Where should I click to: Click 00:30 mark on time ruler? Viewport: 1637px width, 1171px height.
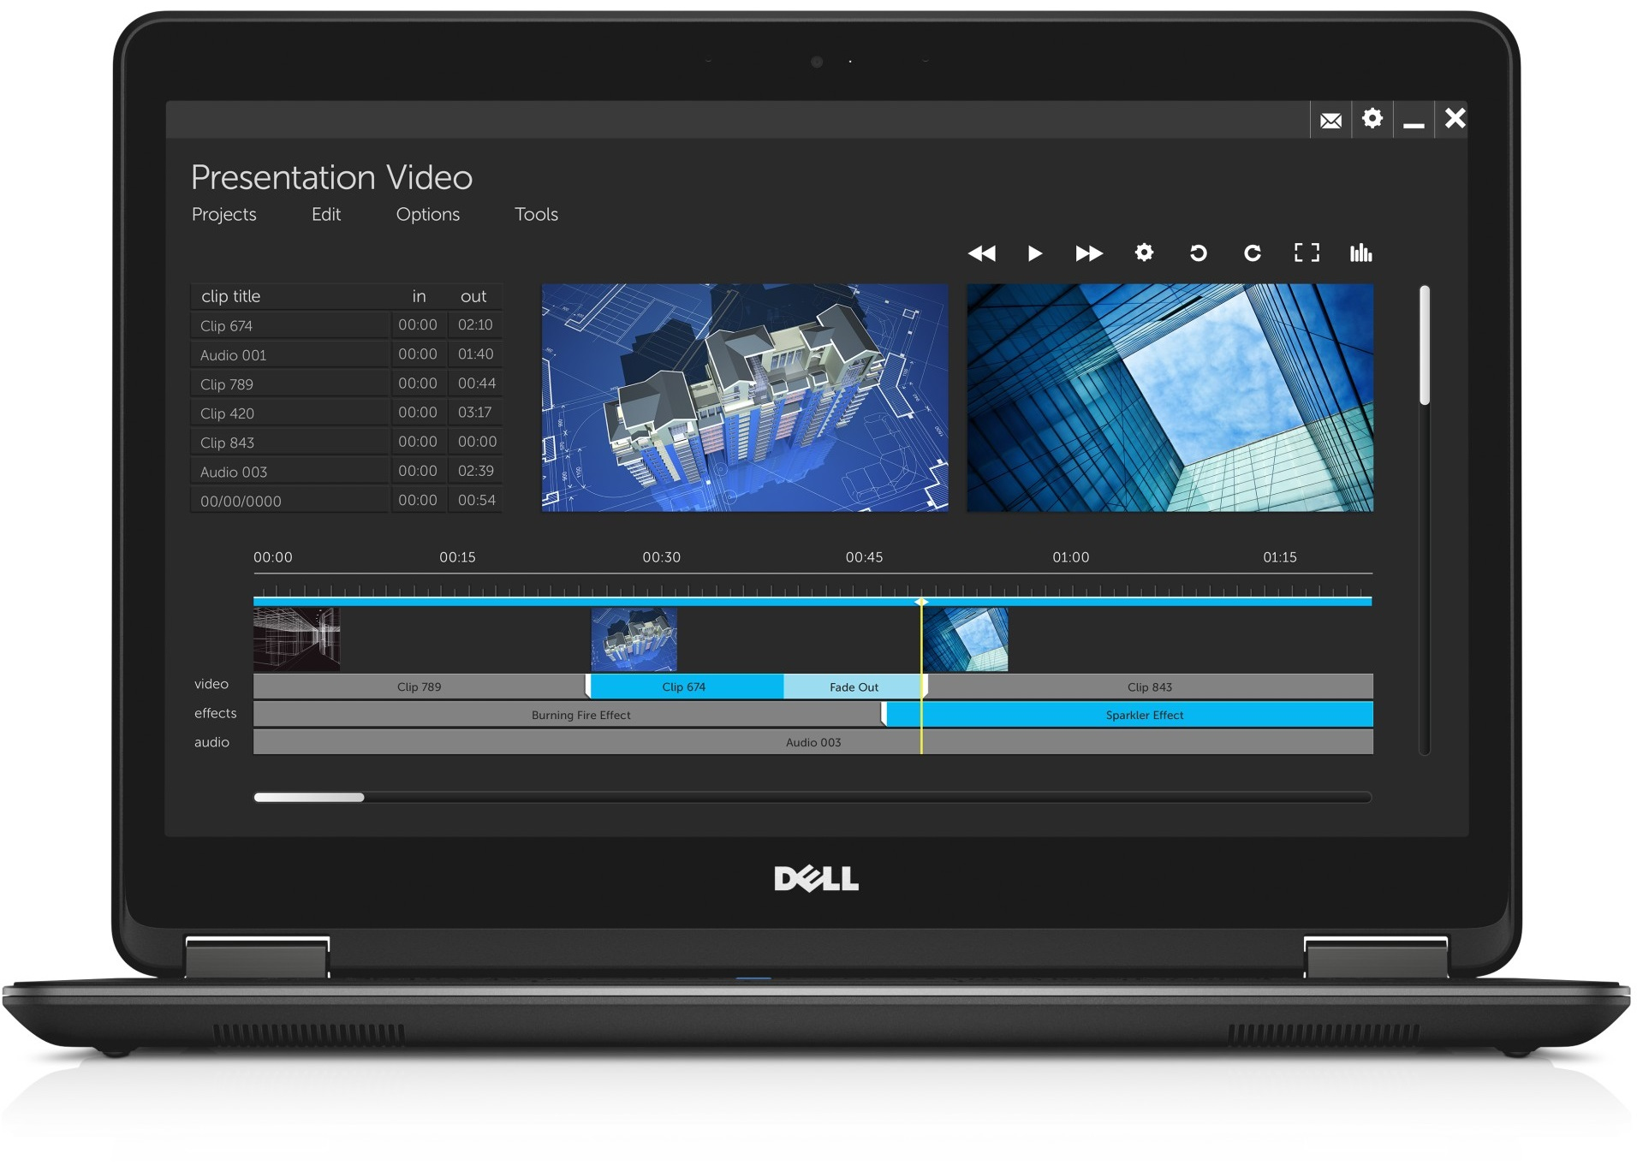coord(662,557)
